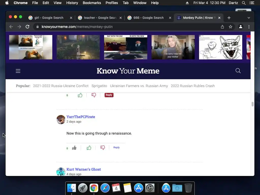This screenshot has height=195, width=260.
Task: Click the eject icon in the menu bar
Action: point(187,3)
